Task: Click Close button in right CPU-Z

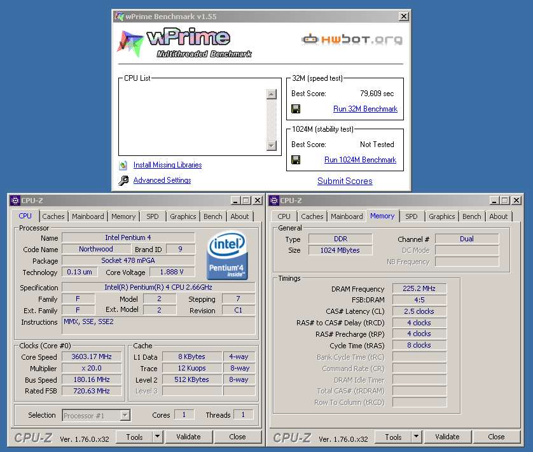Action: 496,437
